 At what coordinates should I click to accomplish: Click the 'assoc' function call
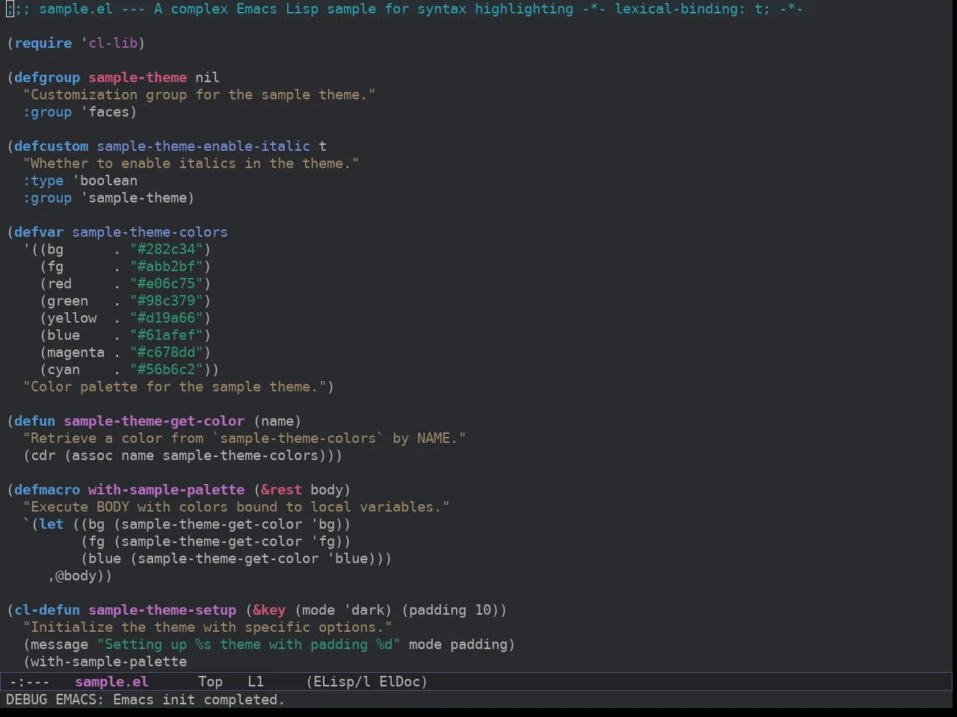coord(93,456)
